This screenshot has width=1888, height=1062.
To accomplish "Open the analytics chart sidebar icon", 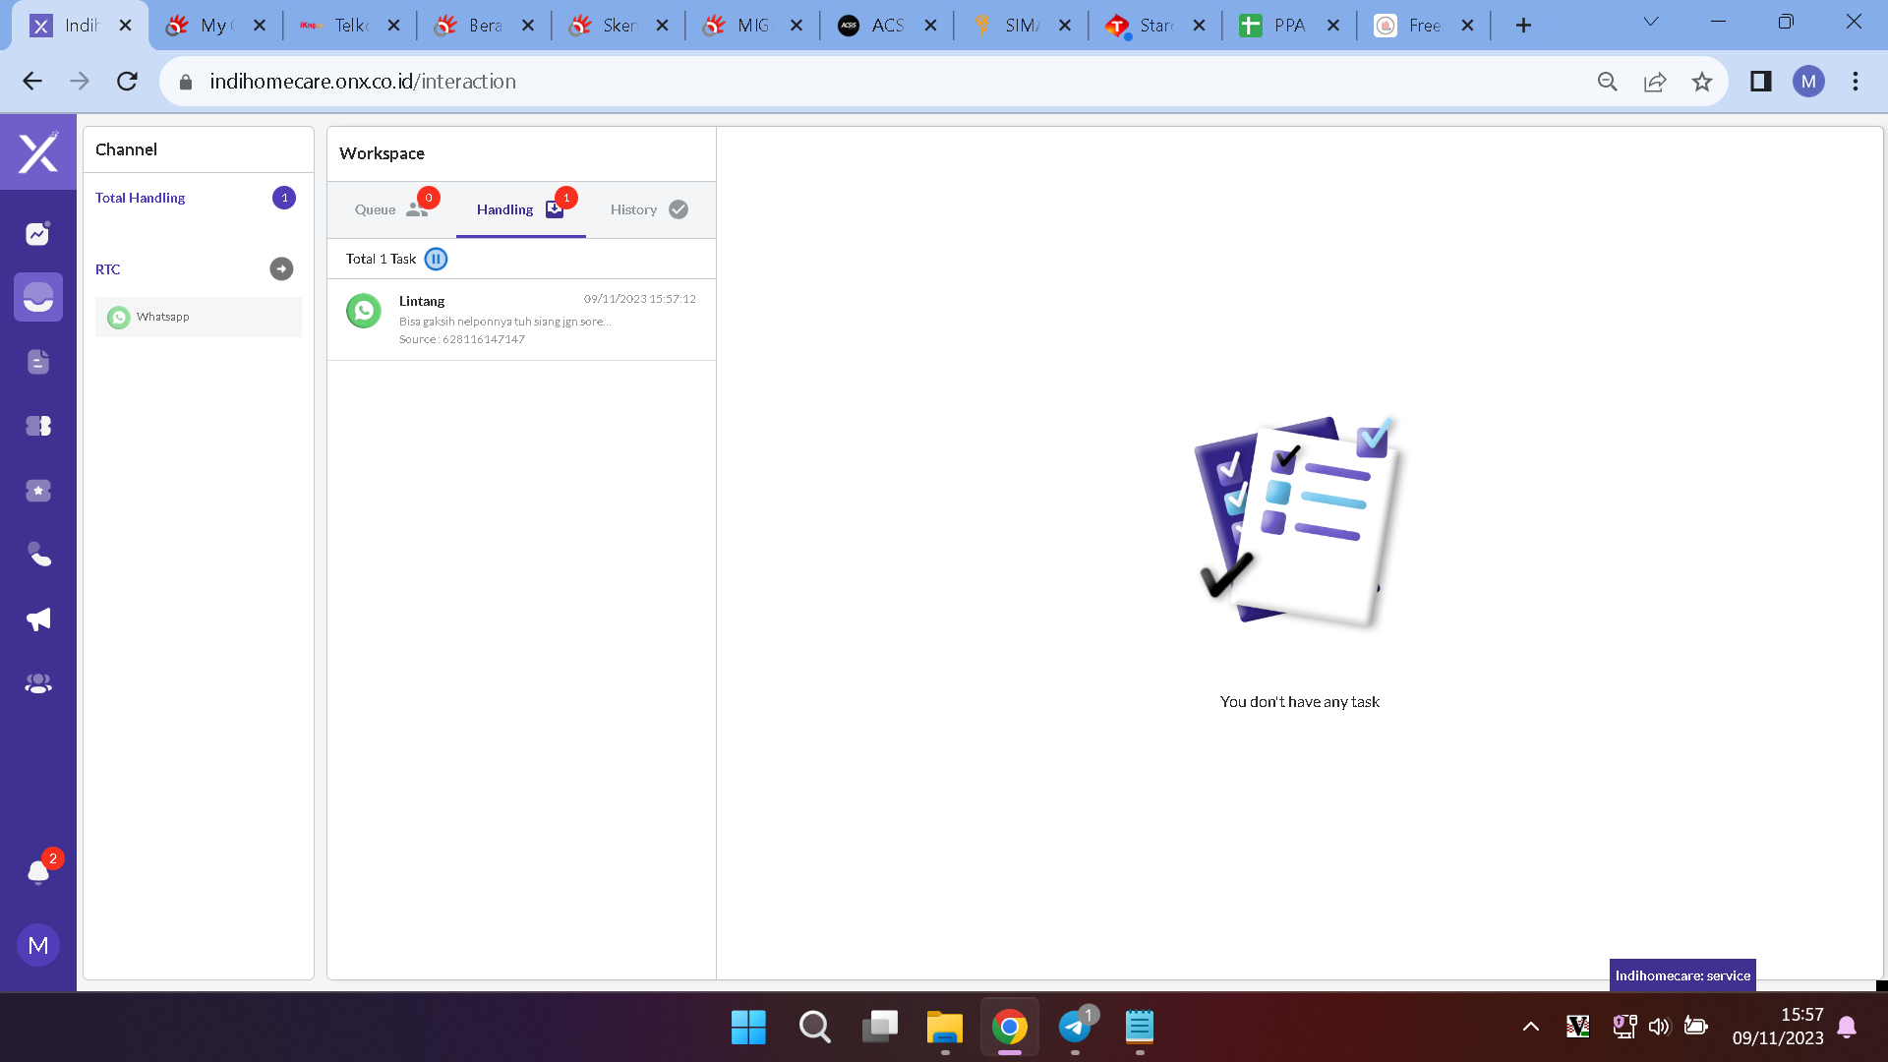I will [38, 234].
